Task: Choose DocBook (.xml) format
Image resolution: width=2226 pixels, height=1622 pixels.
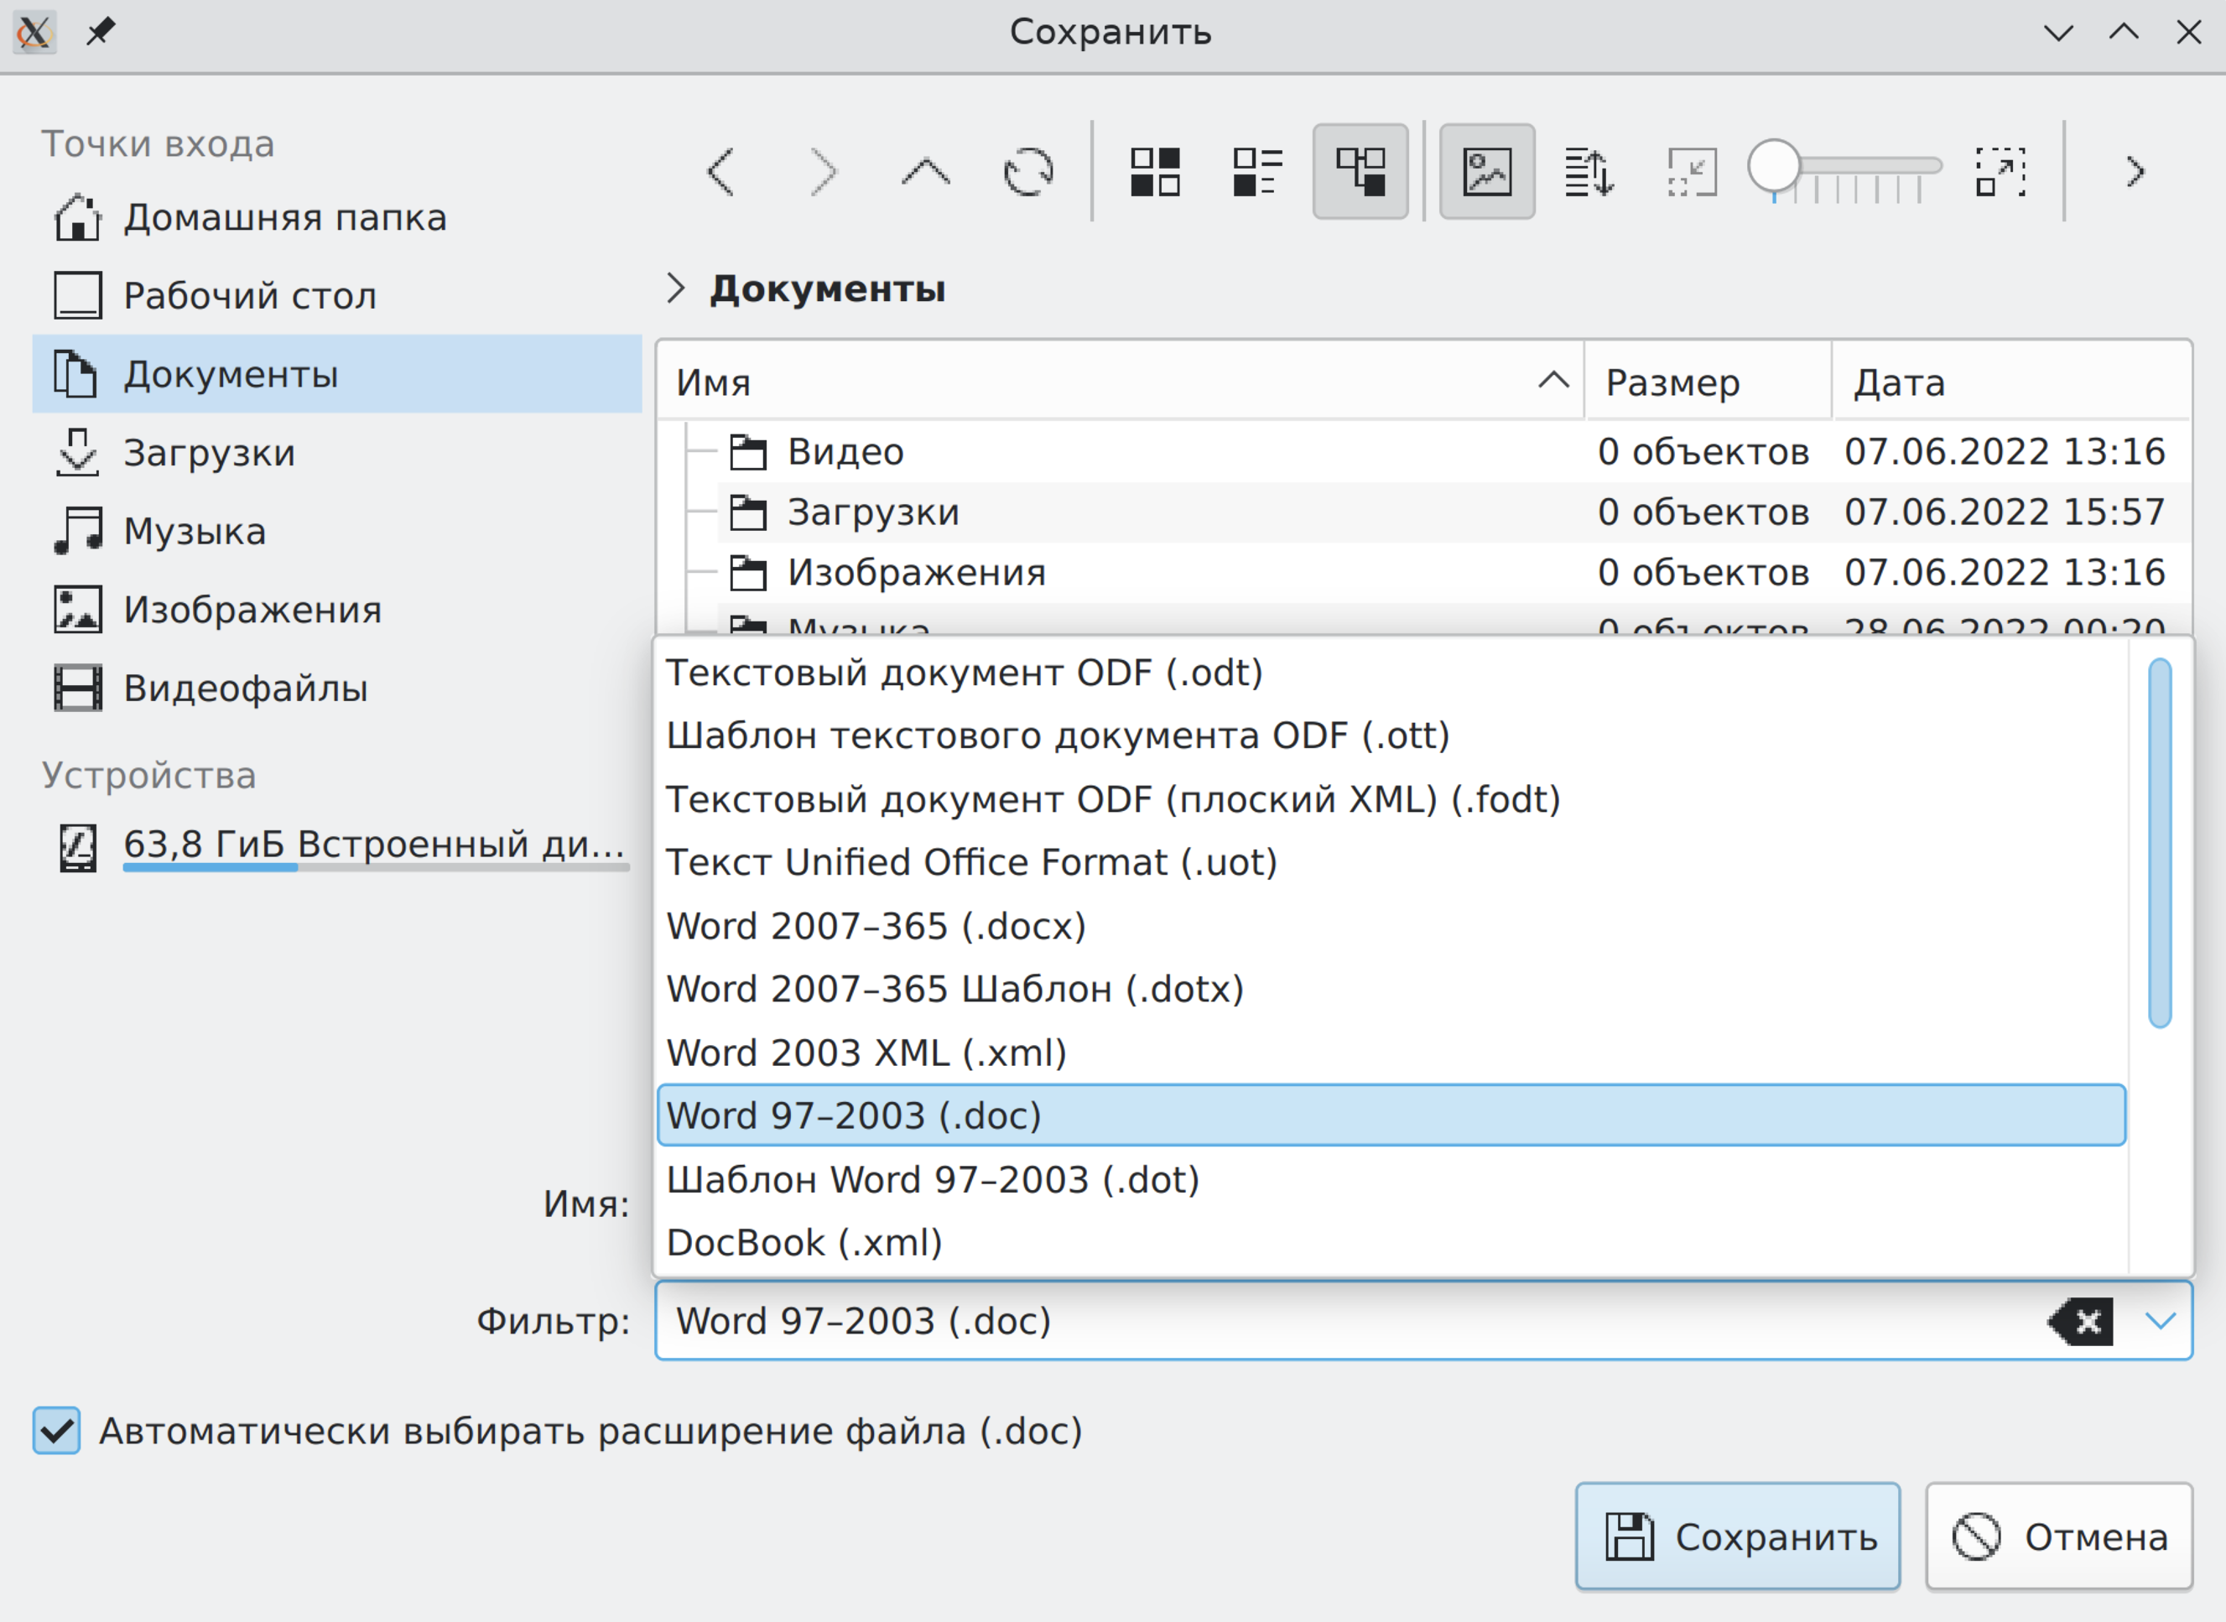Action: pos(1391,1243)
